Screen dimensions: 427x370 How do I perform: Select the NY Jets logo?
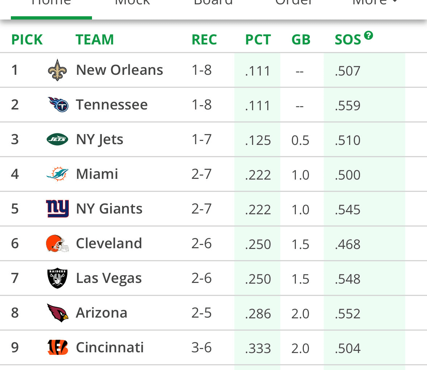(x=57, y=139)
